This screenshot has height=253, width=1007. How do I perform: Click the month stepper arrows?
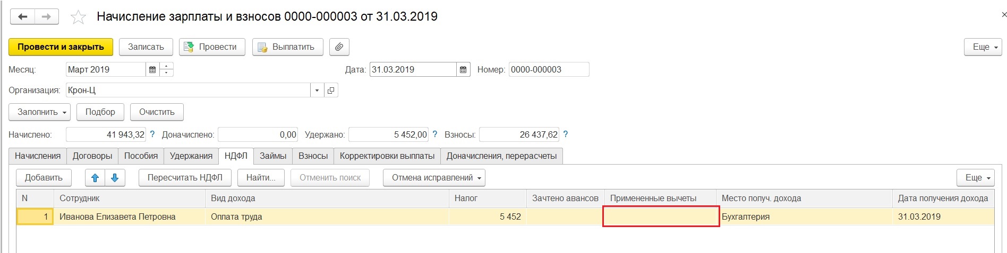pyautogui.click(x=167, y=69)
